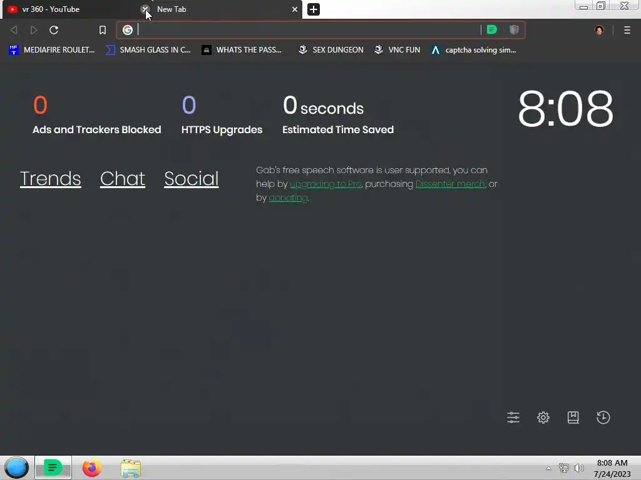Open settings gear on new tab page
This screenshot has width=641, height=480.
543,417
